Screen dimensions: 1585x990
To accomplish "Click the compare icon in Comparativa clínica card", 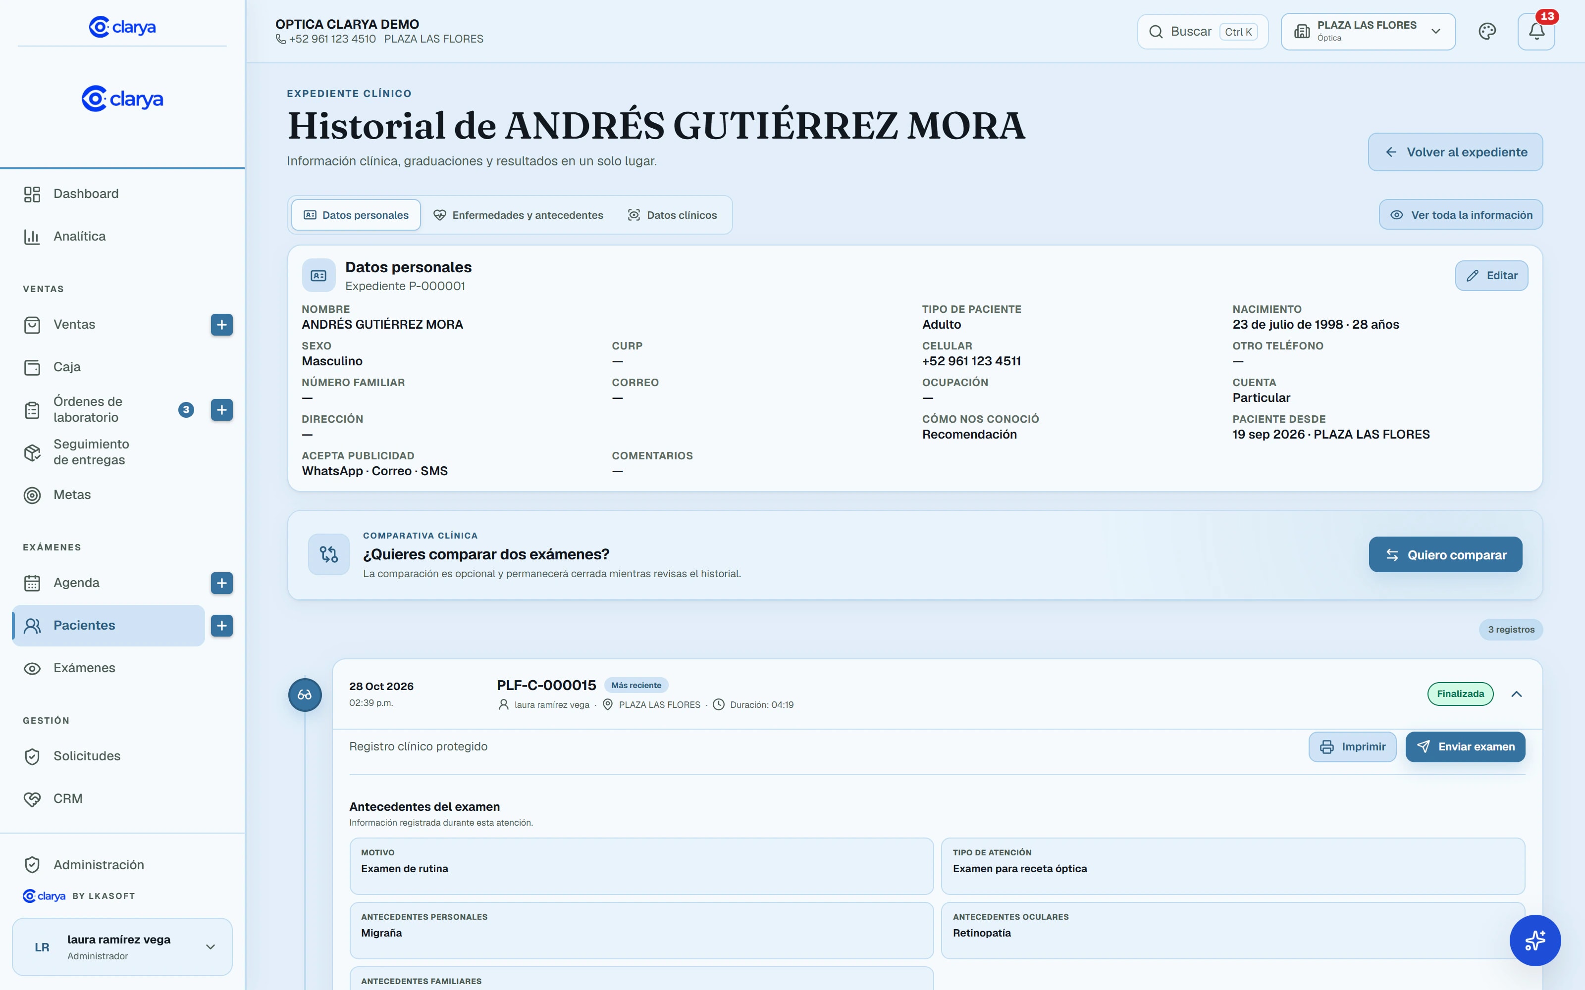I will (x=329, y=554).
